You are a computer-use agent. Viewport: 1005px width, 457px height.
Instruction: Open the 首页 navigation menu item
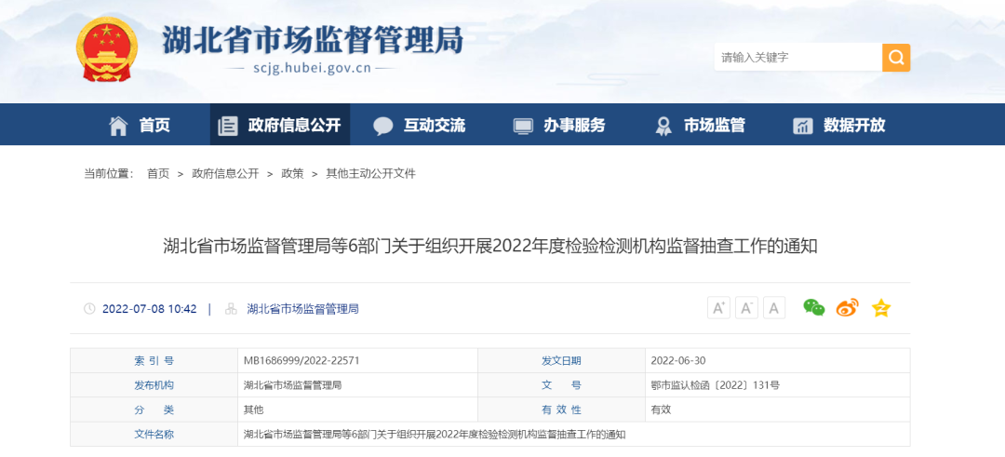tap(141, 125)
